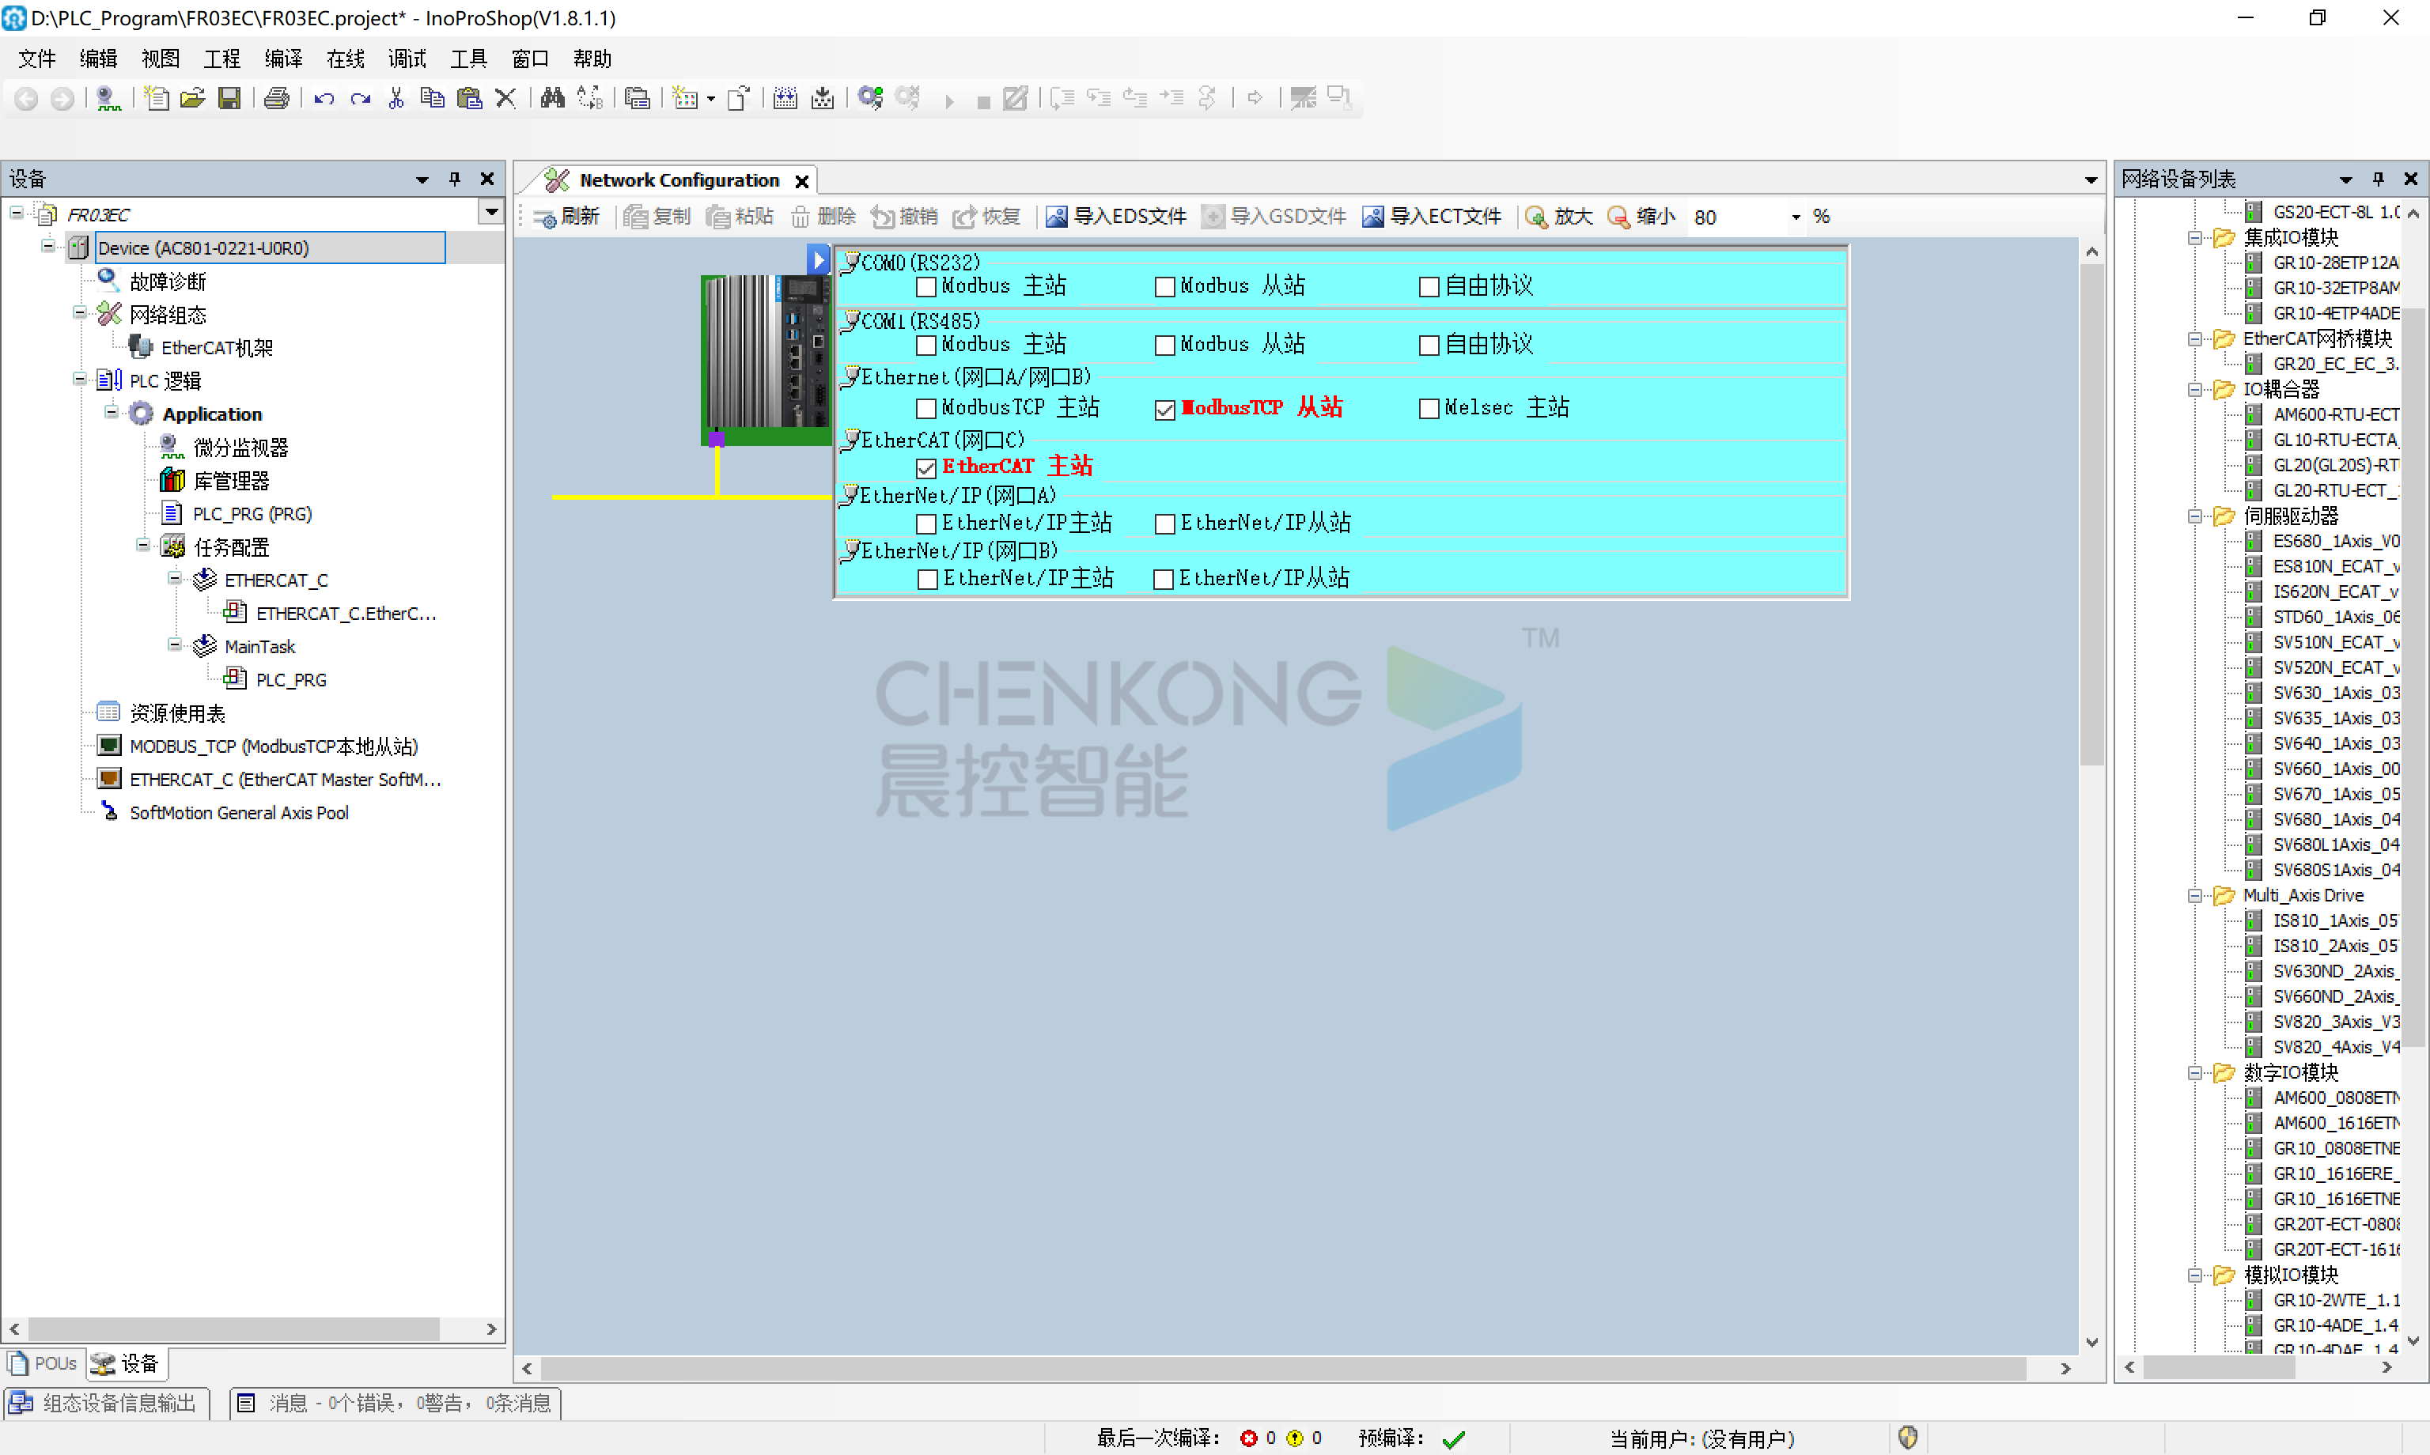
Task: Collapse the 任务配置 tree node
Action: tap(143, 546)
